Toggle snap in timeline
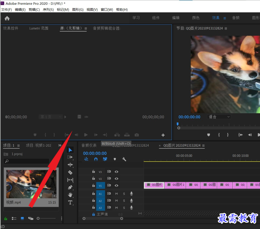 click(96, 159)
